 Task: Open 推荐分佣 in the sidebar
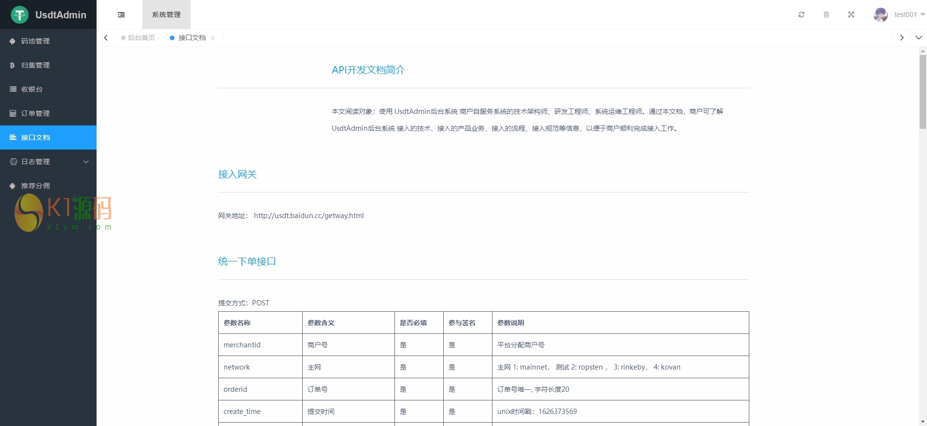tap(48, 186)
